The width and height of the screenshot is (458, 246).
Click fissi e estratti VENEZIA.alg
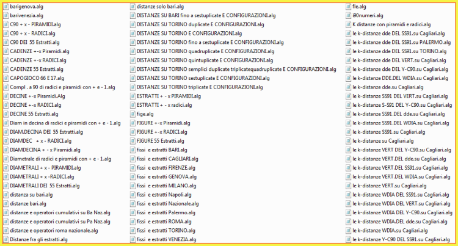[x=166, y=239]
